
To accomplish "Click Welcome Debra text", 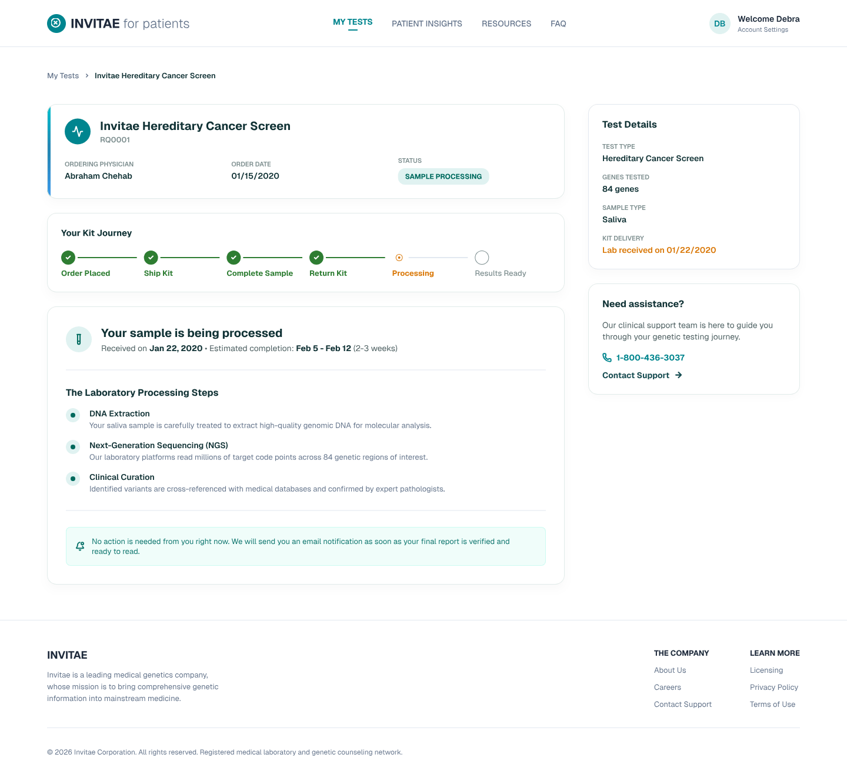I will pos(769,19).
